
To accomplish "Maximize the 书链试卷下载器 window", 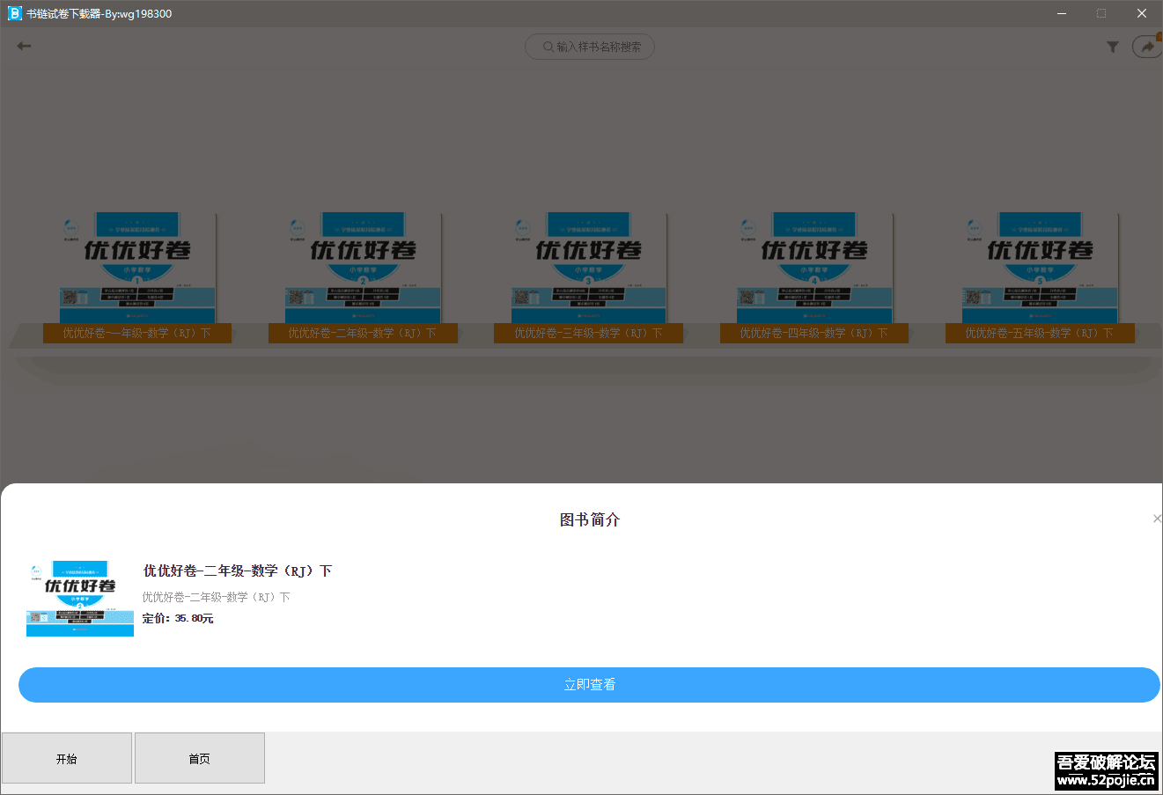I will point(1101,13).
